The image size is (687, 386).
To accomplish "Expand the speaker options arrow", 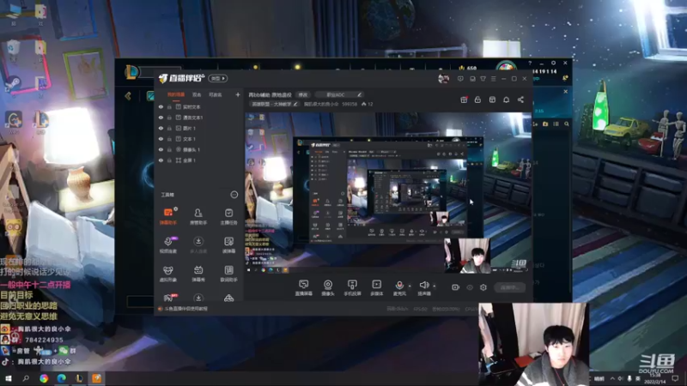I will pos(435,286).
